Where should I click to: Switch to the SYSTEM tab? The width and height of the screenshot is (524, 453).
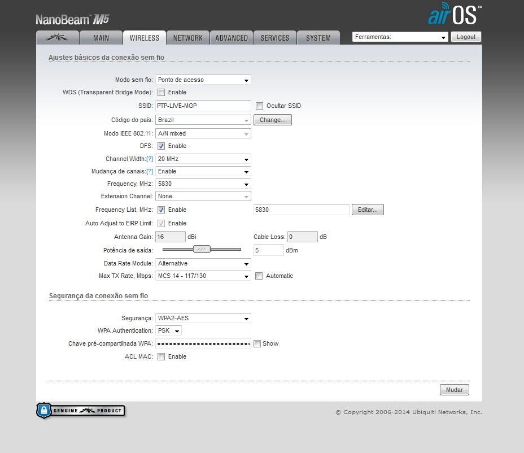(x=318, y=38)
